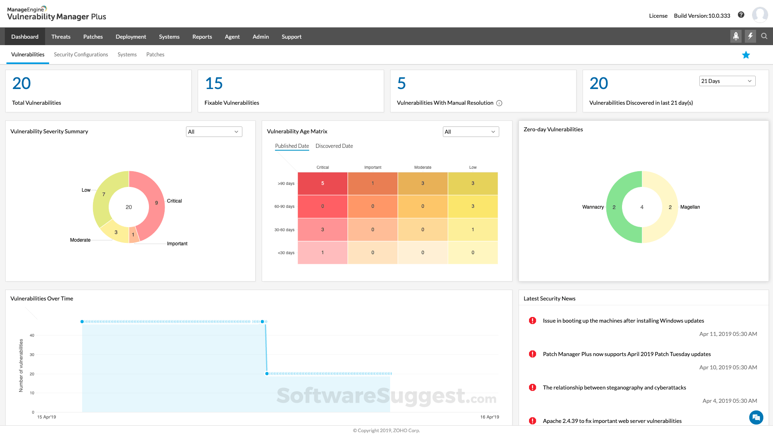This screenshot has height=435, width=773.
Task: Click the info icon beside Vulnerabilities With Manual Resolution
Action: point(499,103)
